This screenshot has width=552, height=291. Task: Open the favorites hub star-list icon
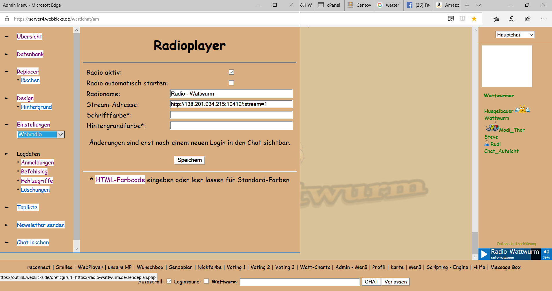pyautogui.click(x=496, y=19)
